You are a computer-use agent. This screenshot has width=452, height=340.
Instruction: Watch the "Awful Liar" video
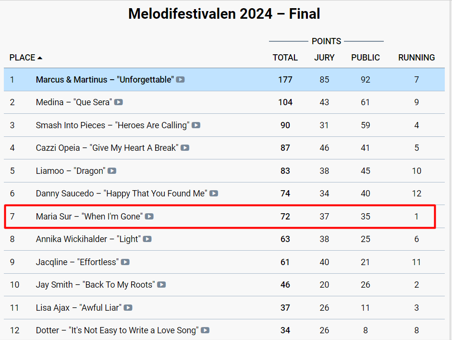pos(128,308)
